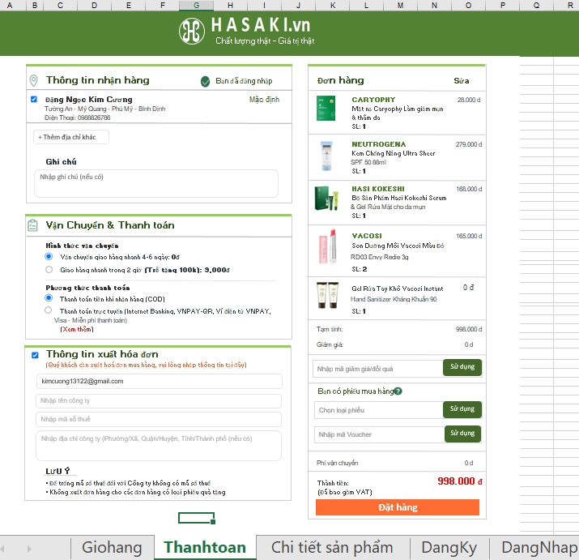Choose Thanh toán trực tuyến payment radio
Viewport: 579px width, 560px height.
point(49,310)
